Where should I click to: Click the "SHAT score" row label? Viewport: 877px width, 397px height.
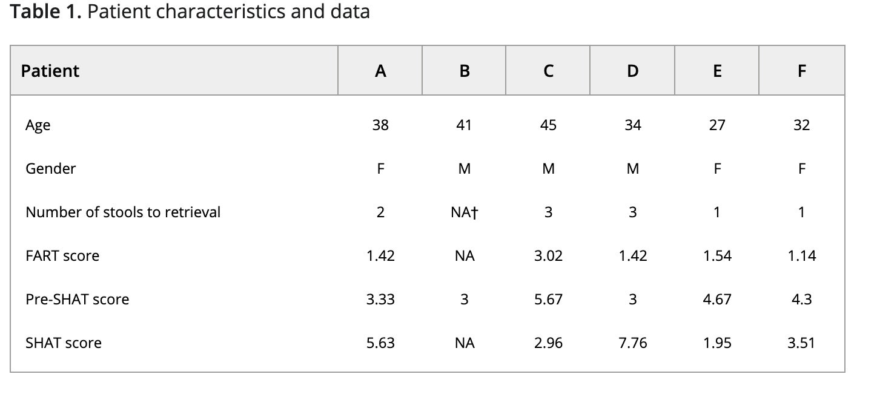[64, 343]
